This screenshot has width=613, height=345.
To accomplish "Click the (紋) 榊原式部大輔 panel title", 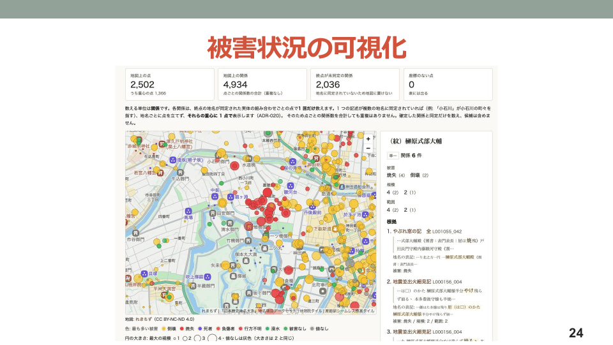I will [x=416, y=141].
